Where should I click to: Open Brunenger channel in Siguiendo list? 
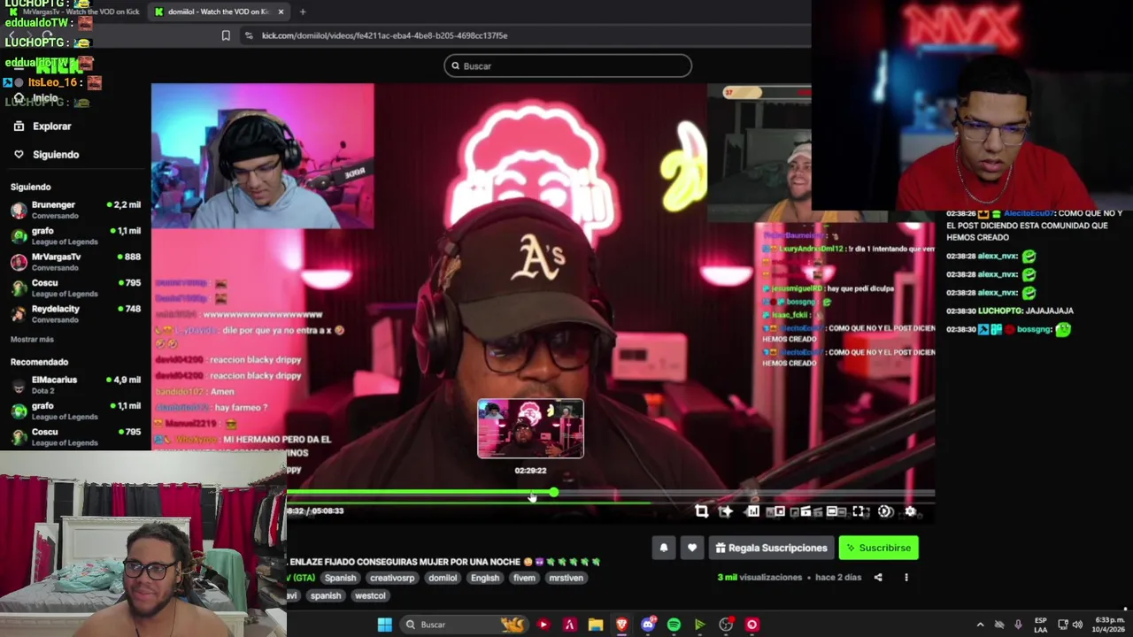pyautogui.click(x=75, y=210)
